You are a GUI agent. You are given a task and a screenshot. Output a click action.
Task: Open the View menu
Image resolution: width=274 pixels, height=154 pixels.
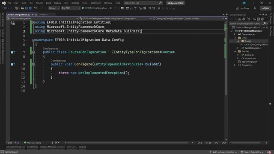point(24,3)
